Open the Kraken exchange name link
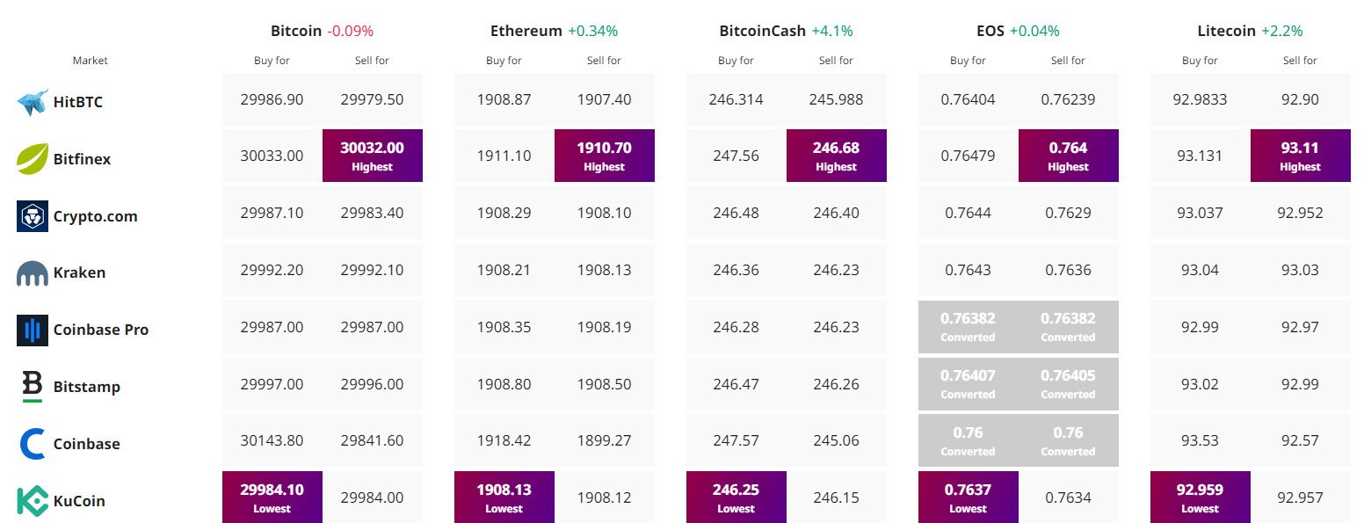Image resolution: width=1364 pixels, height=523 pixels. click(81, 272)
